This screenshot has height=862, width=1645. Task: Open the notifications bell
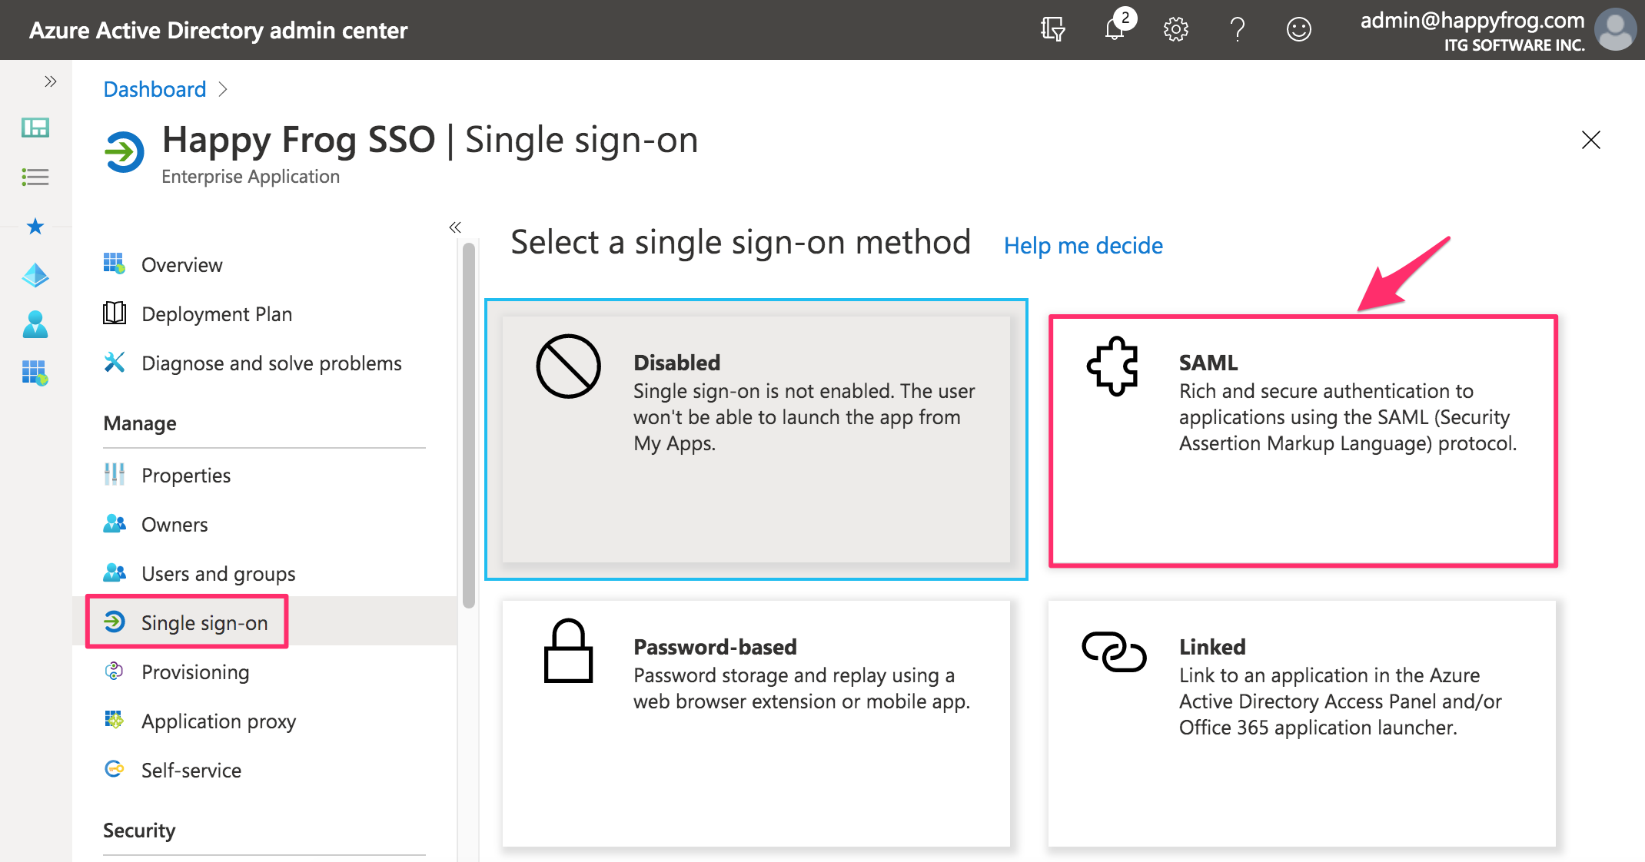(1116, 28)
